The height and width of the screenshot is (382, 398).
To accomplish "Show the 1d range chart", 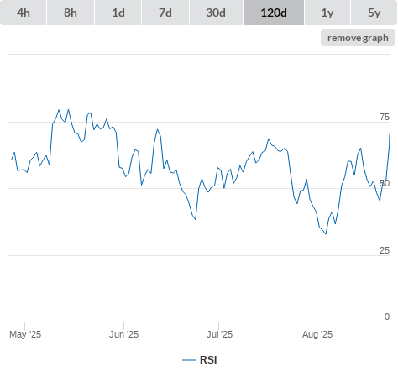I will pos(118,13).
